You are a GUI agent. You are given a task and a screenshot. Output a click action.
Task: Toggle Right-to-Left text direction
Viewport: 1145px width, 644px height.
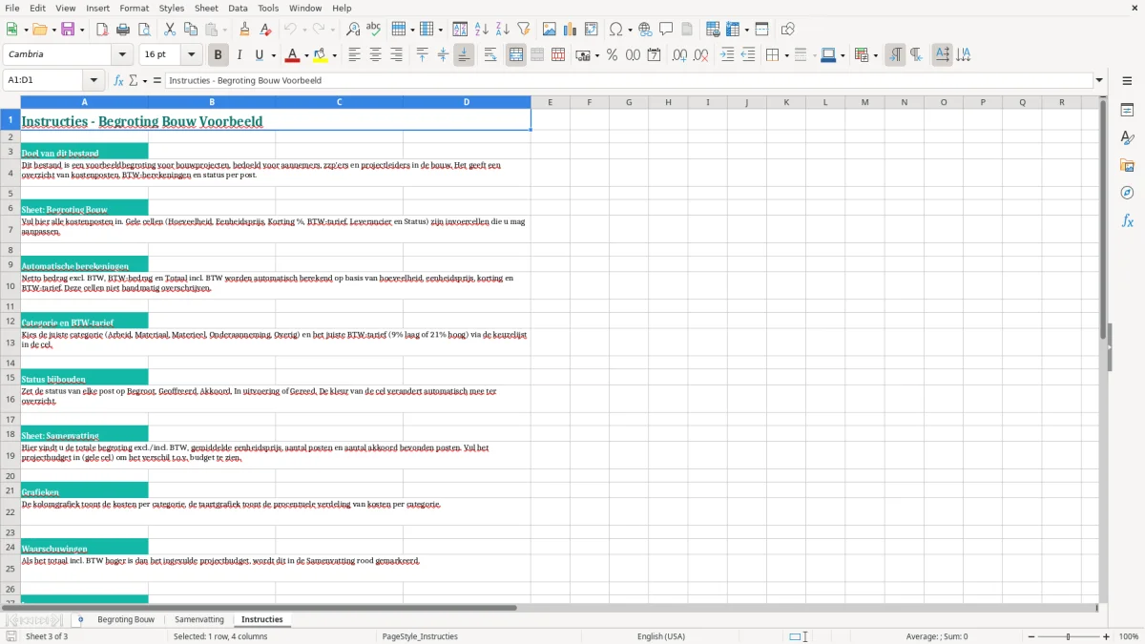pyautogui.click(x=916, y=55)
